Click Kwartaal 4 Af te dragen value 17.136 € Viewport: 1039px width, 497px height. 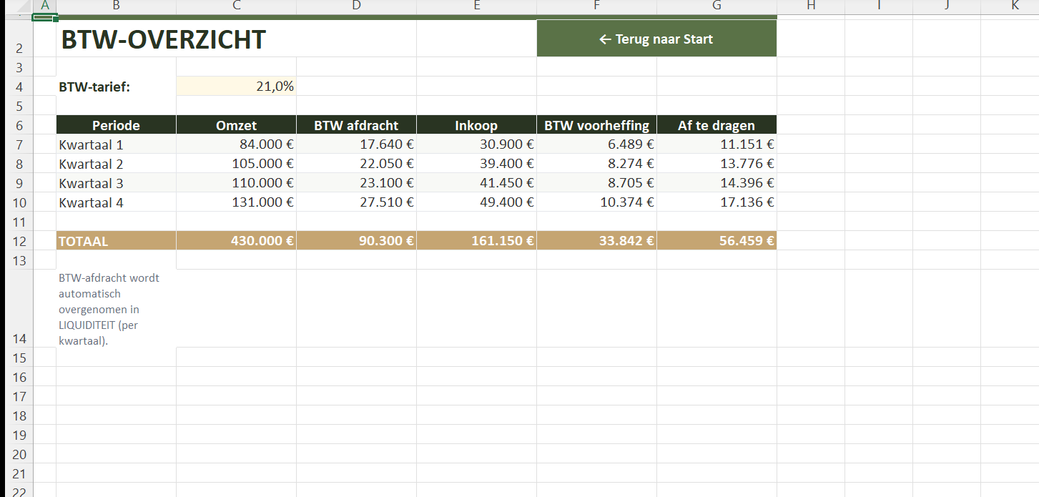coord(716,202)
